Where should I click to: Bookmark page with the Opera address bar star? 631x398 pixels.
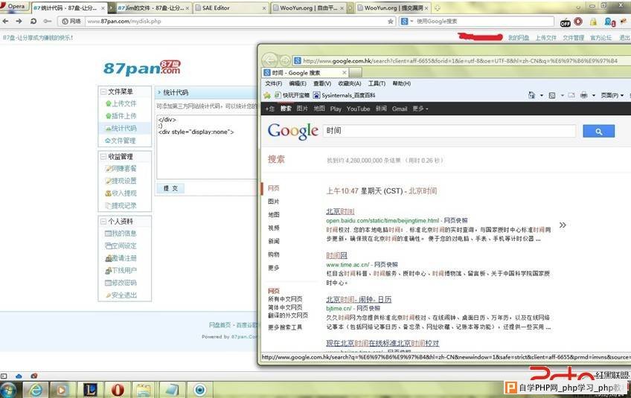391,22
